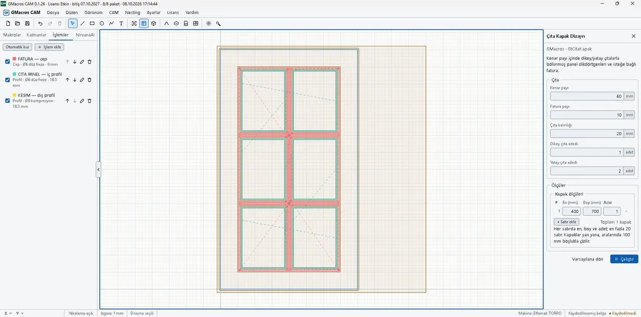This screenshot has width=641, height=317.
Task: Open the Nesting menu
Action: (x=133, y=13)
